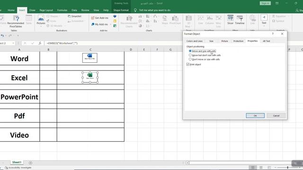Image resolution: width=303 pixels, height=170 pixels.
Task: Open the Shape Format tab
Action: [x=121, y=10]
